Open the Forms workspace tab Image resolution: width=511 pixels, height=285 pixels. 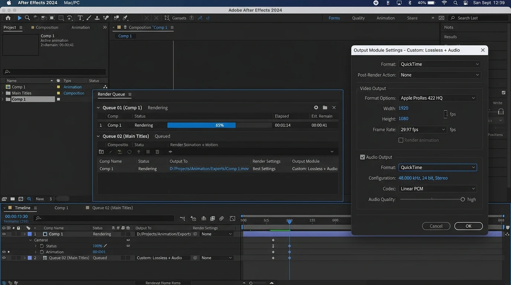pyautogui.click(x=334, y=18)
